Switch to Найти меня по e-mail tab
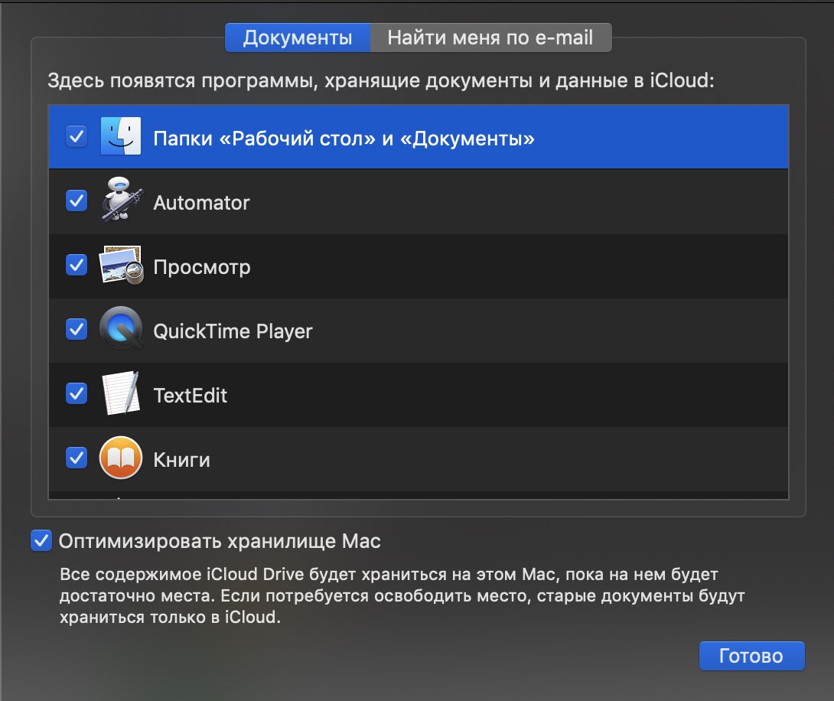The height and width of the screenshot is (701, 834). coord(490,37)
